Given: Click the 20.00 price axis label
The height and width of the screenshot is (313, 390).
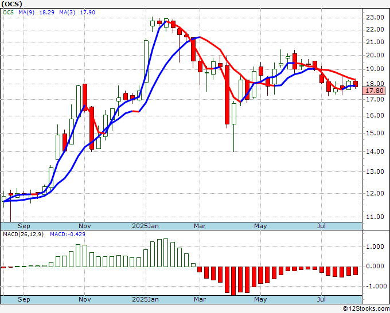Looking at the screenshot, I should [375, 55].
